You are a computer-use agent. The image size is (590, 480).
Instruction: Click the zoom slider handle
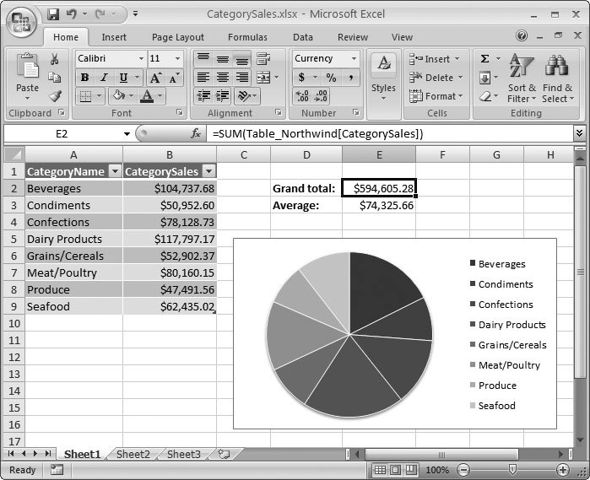coord(512,470)
